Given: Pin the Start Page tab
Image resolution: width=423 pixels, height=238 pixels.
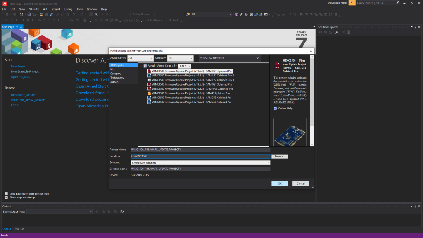Looking at the screenshot, I should click(x=17, y=27).
